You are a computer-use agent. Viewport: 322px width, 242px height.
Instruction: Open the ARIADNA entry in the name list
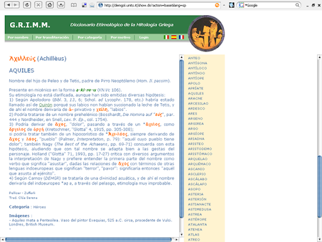[x=196, y=139]
